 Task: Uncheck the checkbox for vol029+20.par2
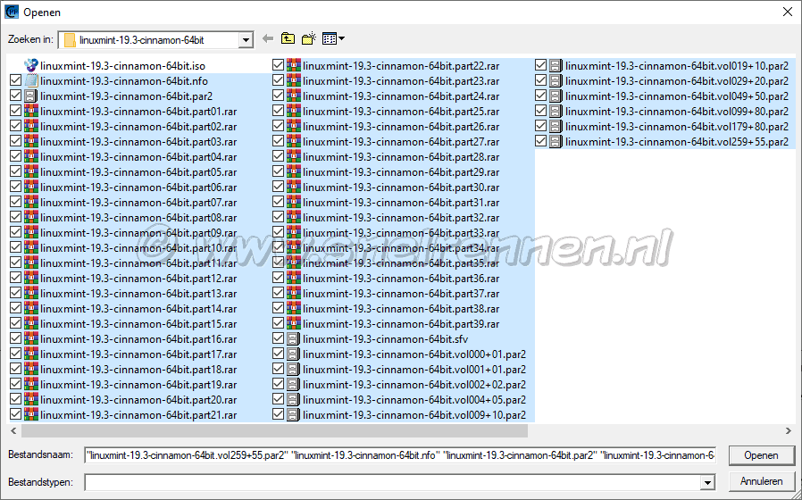540,80
